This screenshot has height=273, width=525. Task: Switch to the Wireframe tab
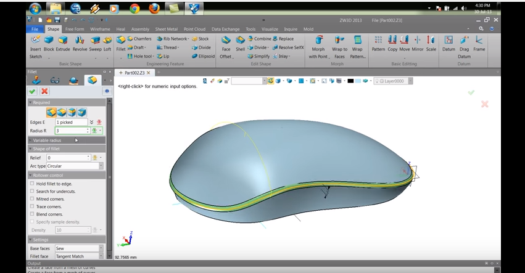(100, 29)
